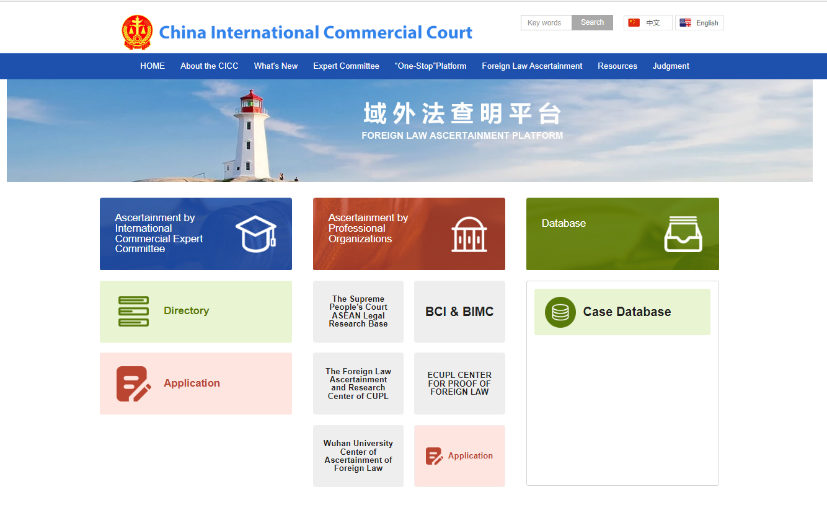Open the BCI & BIMC tile

click(x=459, y=312)
